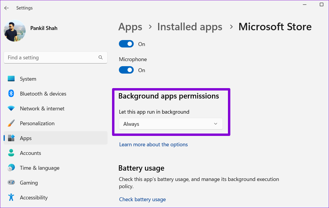The image size is (329, 208).
Task: Click the Find a setting search box
Action: click(56, 57)
